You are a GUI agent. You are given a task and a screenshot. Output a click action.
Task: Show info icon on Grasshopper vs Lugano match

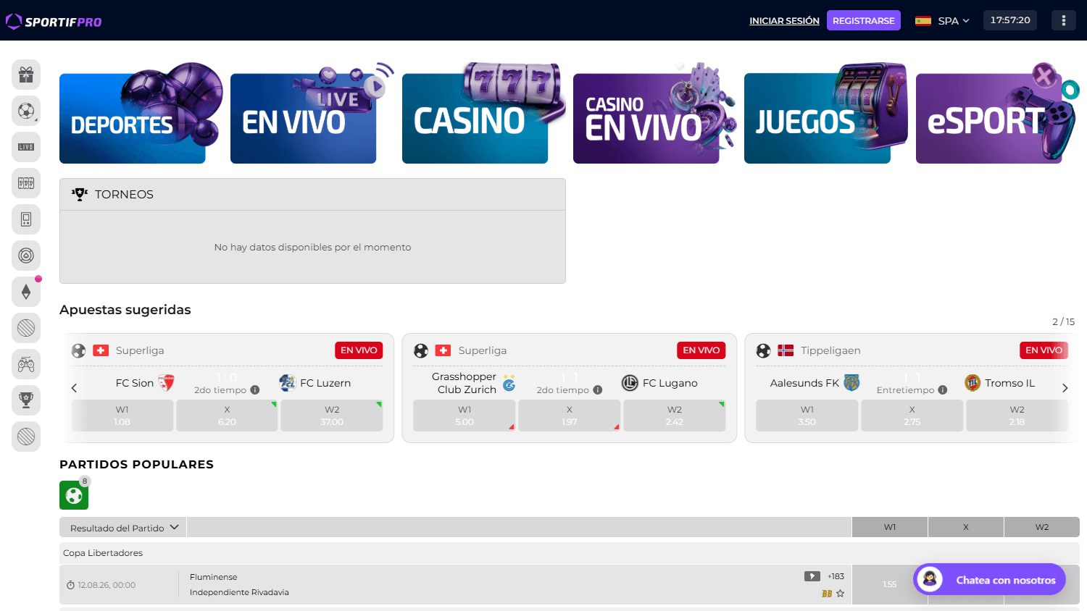click(598, 389)
